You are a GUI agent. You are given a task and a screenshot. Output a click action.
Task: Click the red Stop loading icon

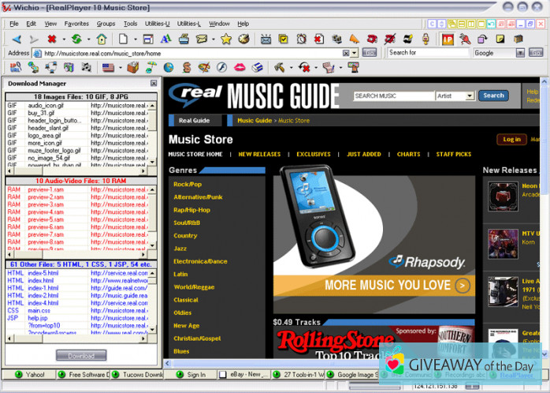coord(51,39)
